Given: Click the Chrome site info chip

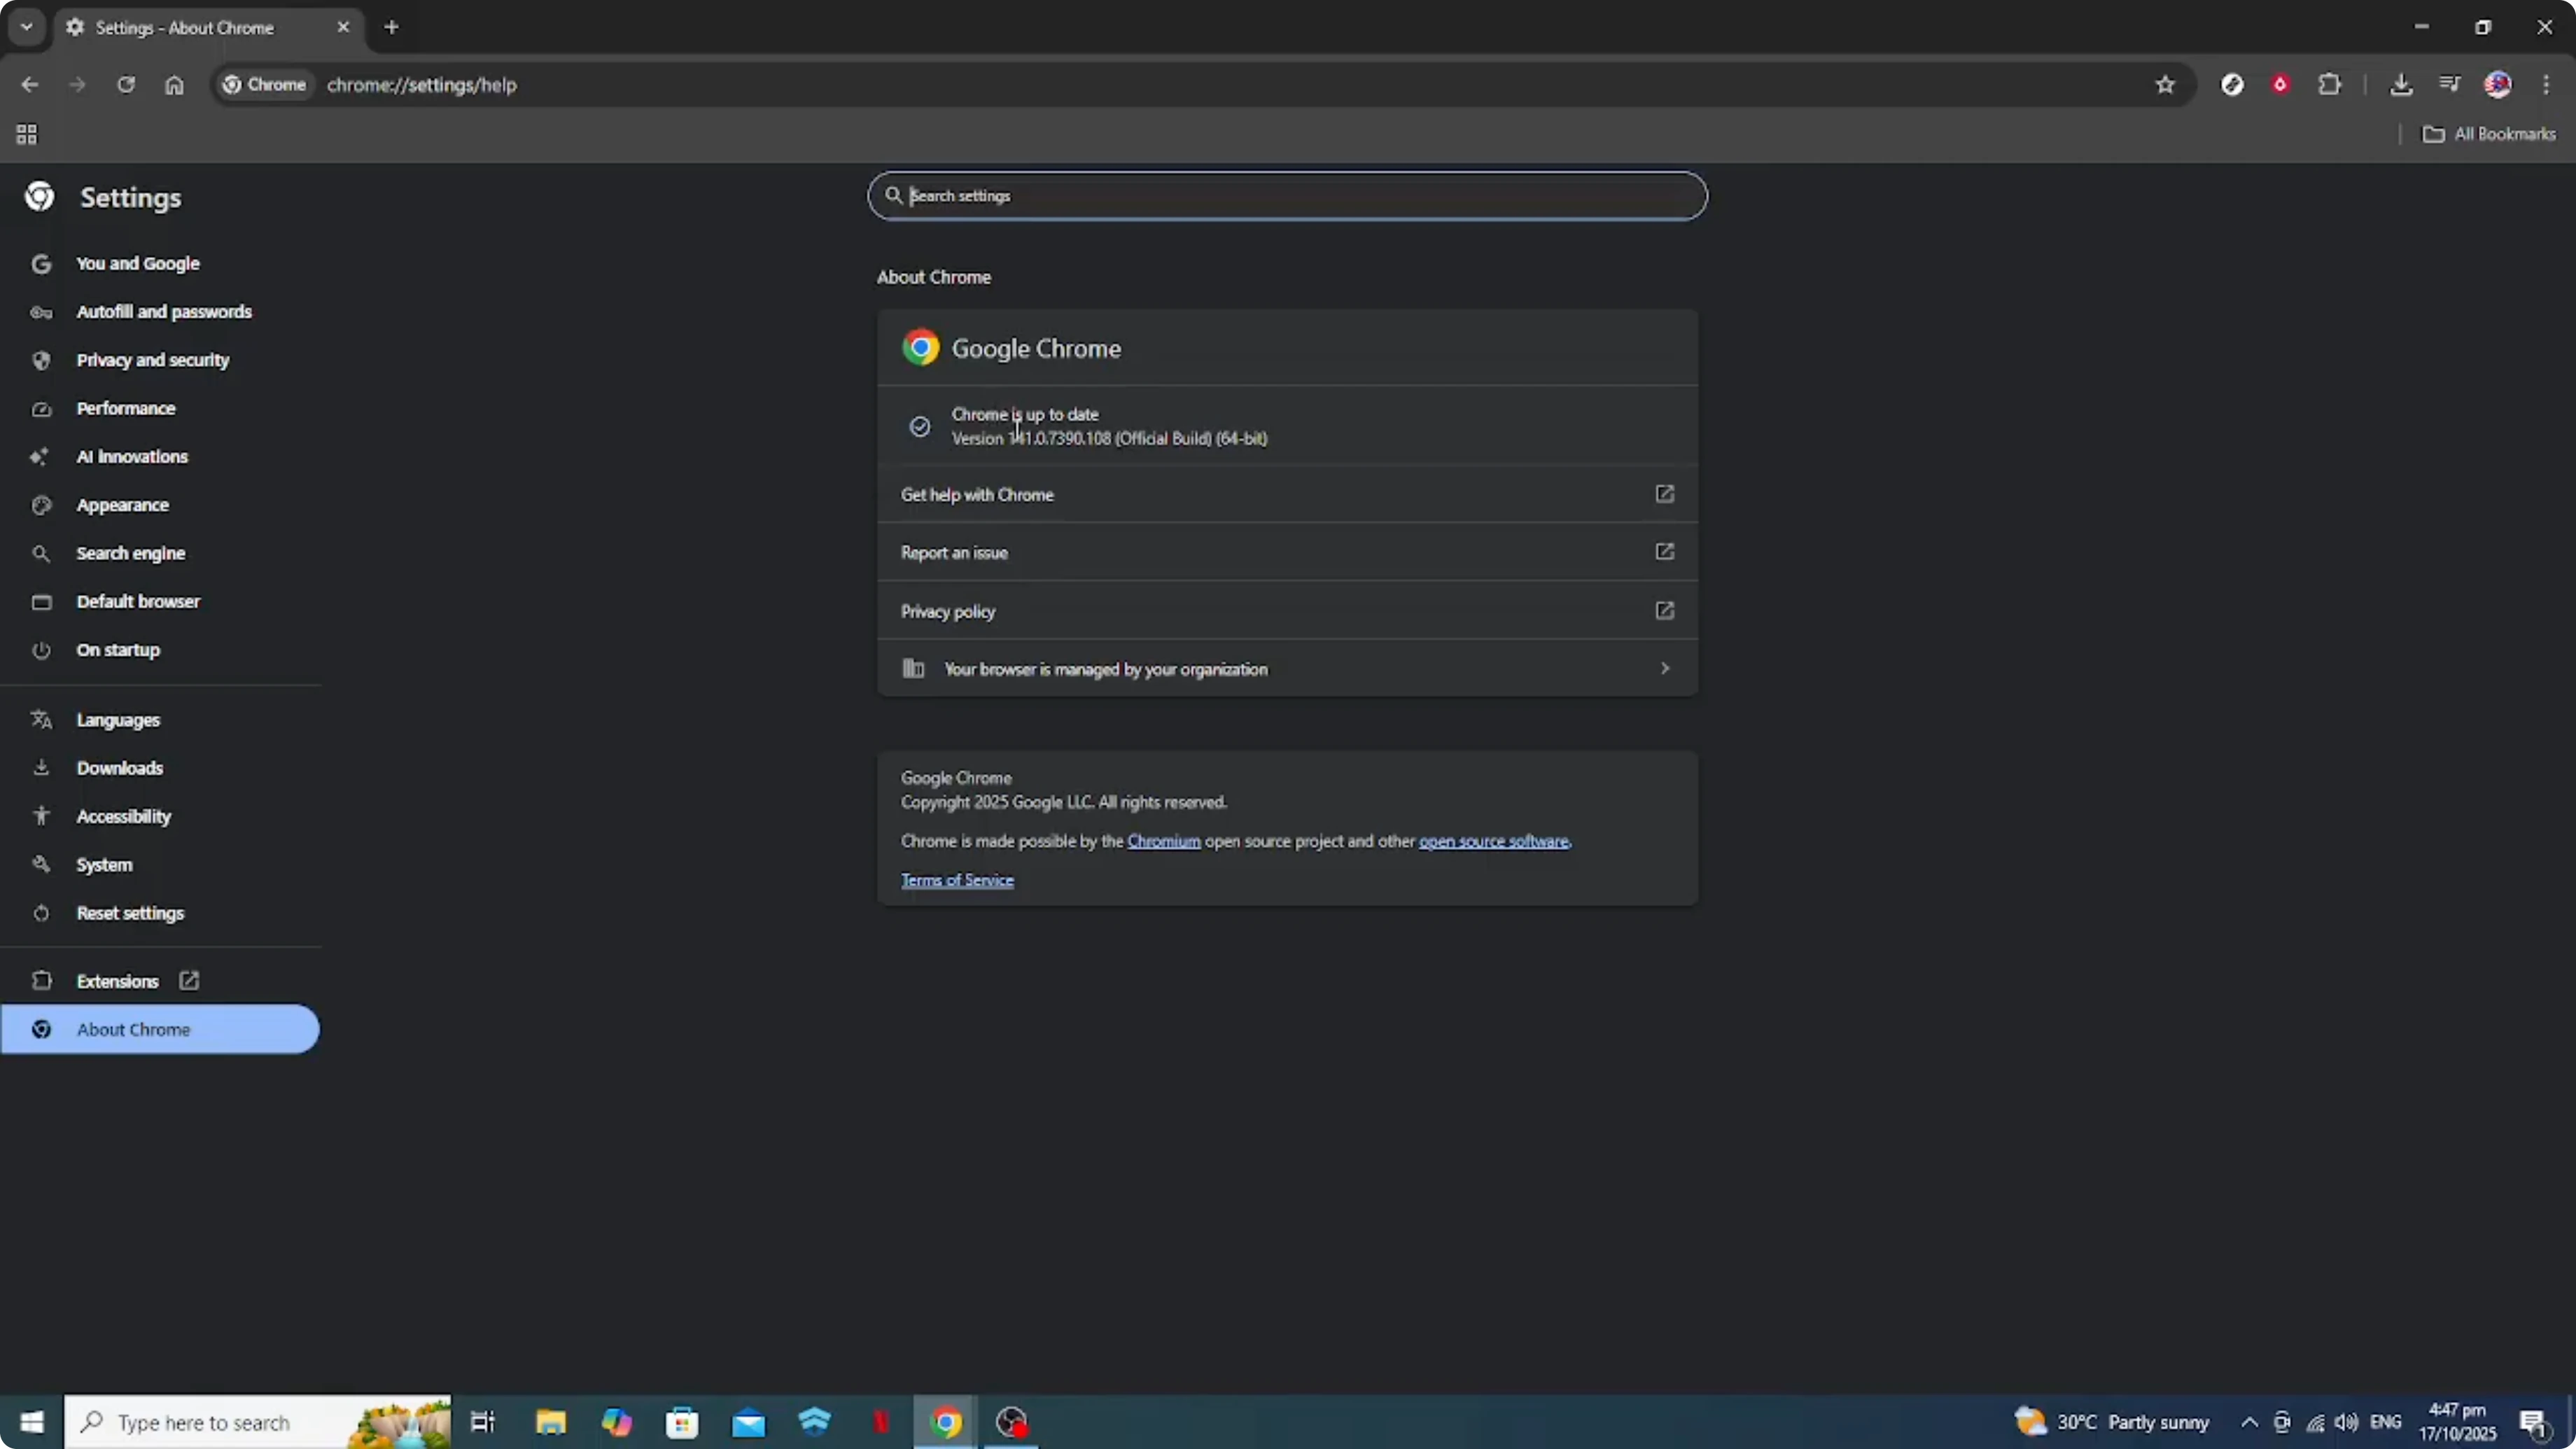Looking at the screenshot, I should 264,85.
